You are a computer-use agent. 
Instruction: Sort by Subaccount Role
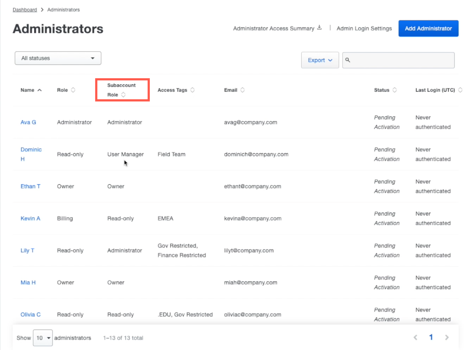point(123,94)
